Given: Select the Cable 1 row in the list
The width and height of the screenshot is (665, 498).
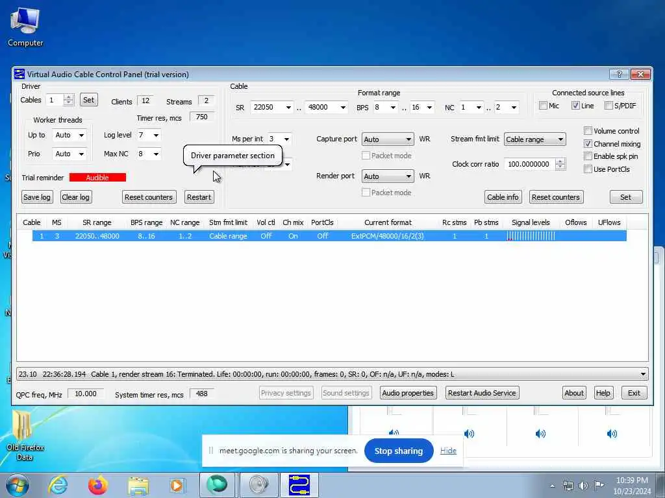Looking at the screenshot, I should pyautogui.click(x=329, y=236).
